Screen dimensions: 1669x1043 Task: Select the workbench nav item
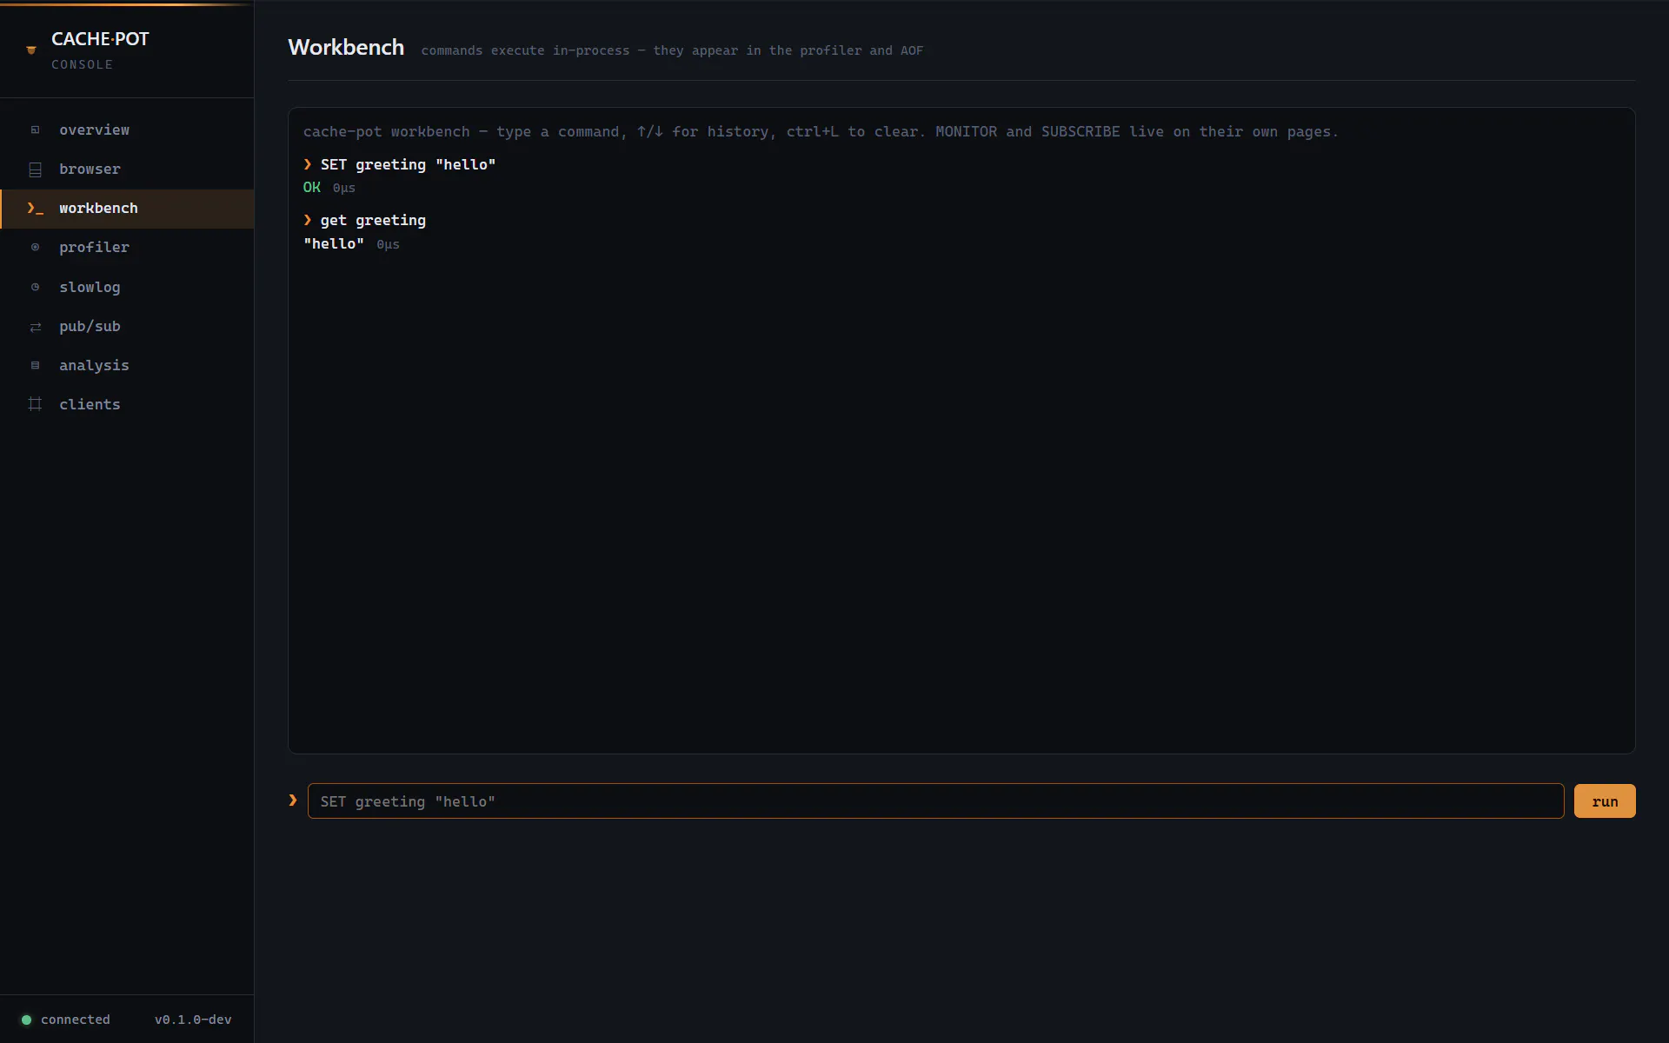click(127, 209)
